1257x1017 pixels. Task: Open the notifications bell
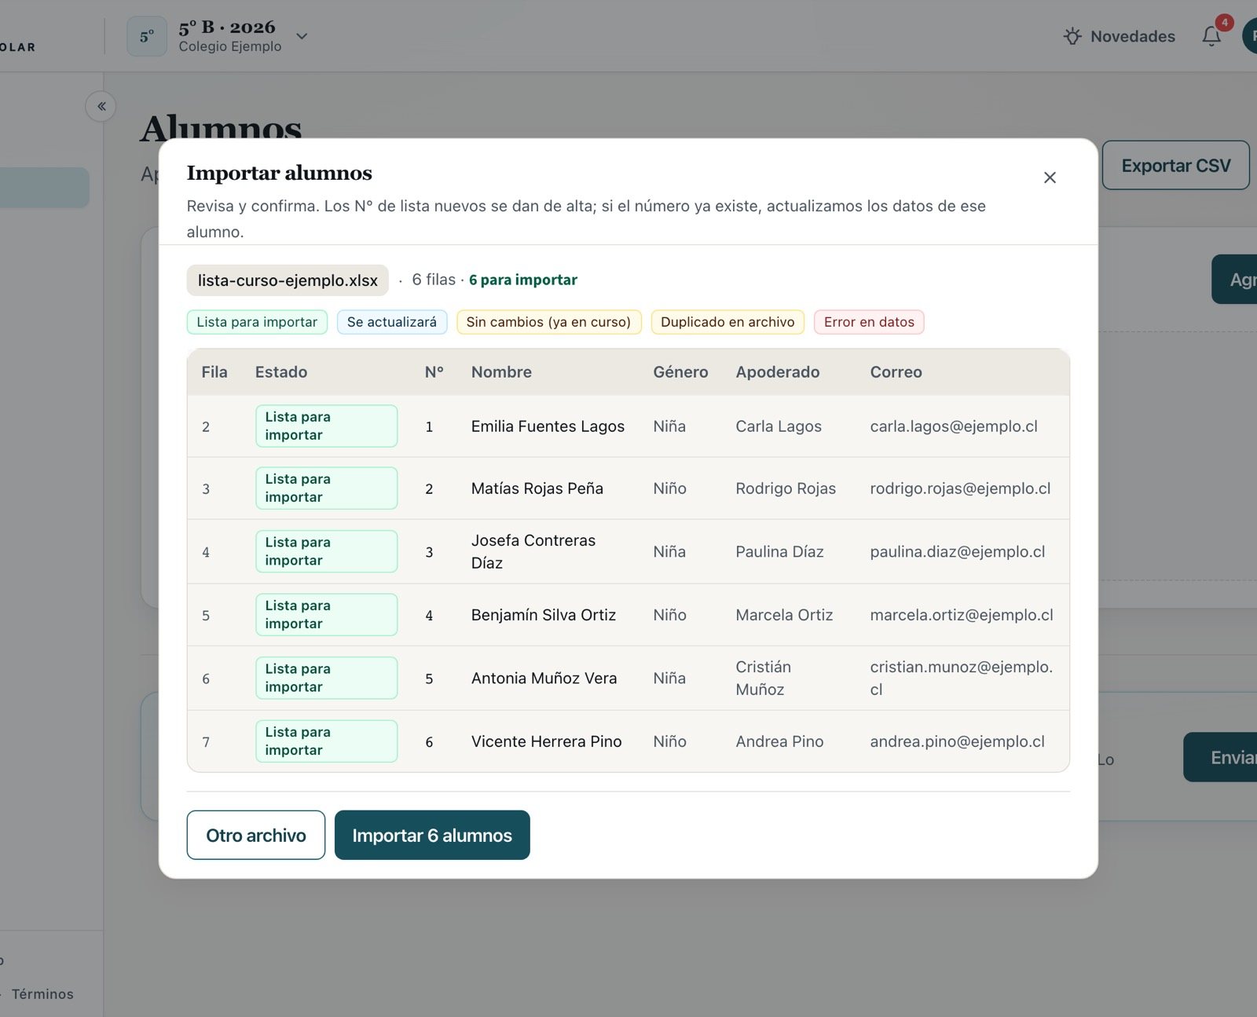point(1211,36)
